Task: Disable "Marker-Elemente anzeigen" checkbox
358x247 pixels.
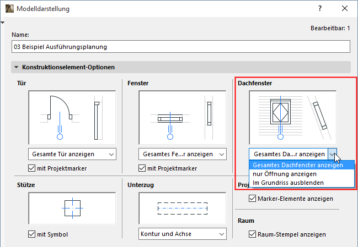Action: point(253,199)
